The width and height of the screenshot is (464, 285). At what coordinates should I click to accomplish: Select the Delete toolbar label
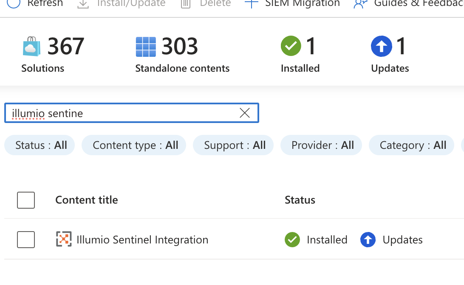click(x=215, y=3)
